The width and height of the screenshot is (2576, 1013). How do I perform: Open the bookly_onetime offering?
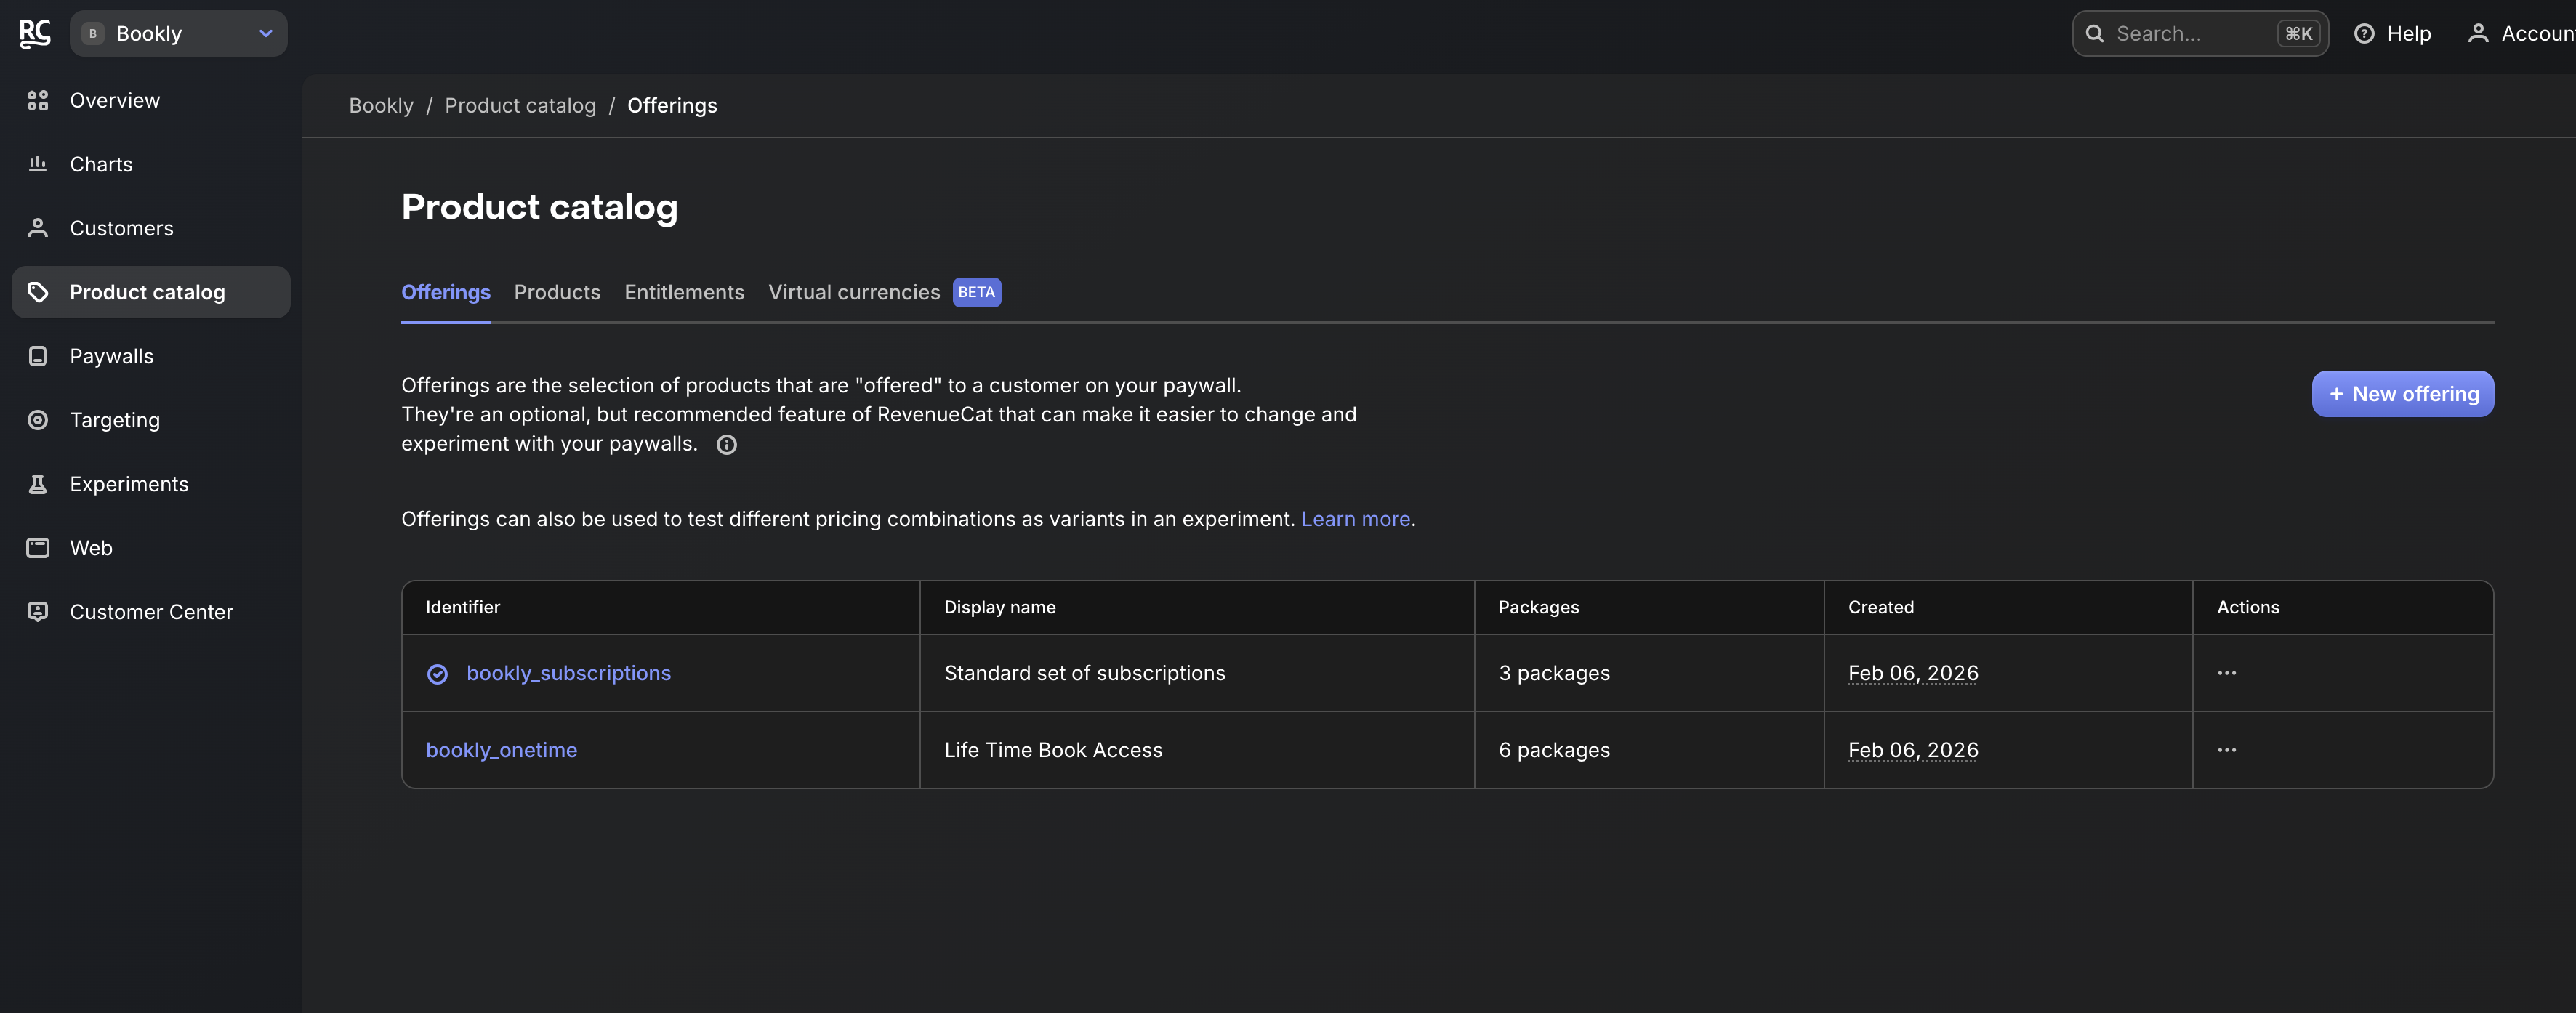pos(501,750)
